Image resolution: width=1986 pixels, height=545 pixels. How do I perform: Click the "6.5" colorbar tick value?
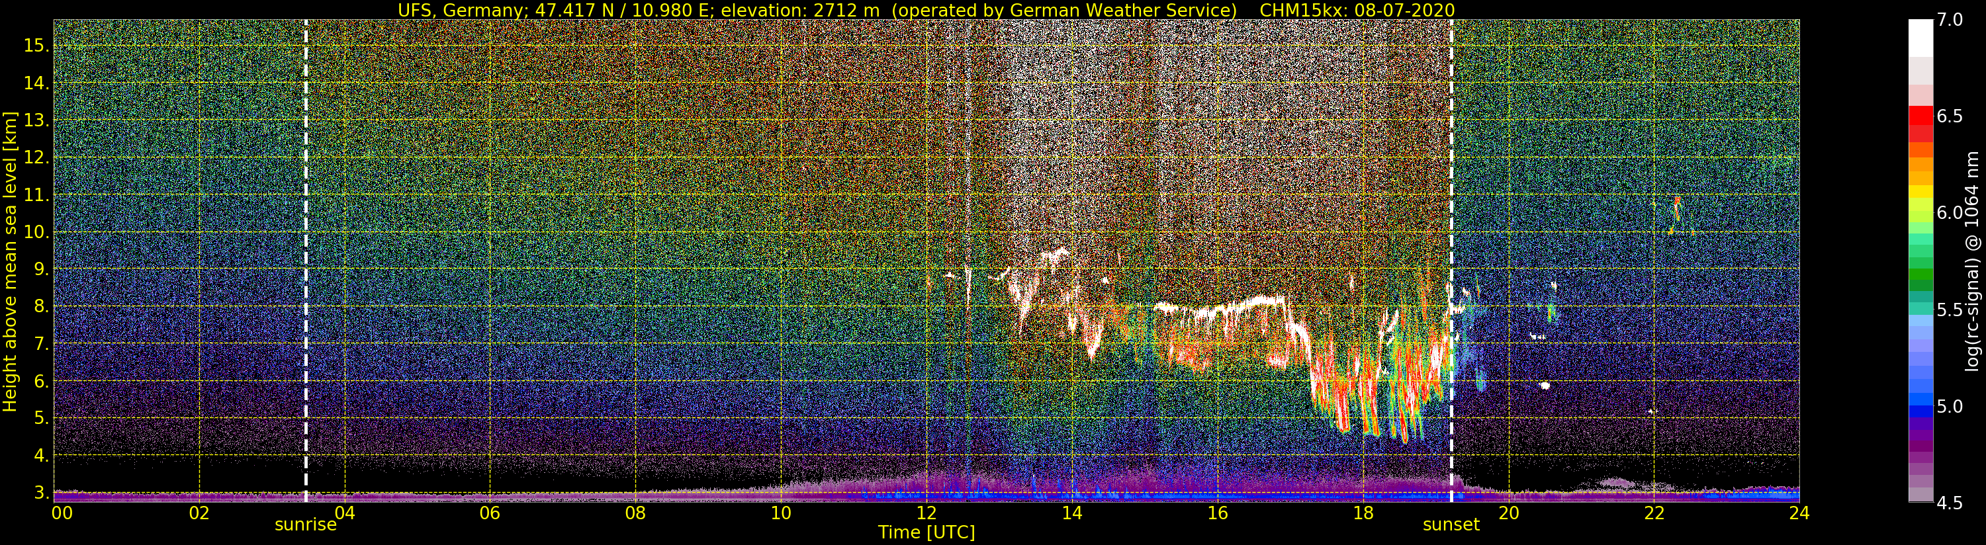(x=1950, y=116)
